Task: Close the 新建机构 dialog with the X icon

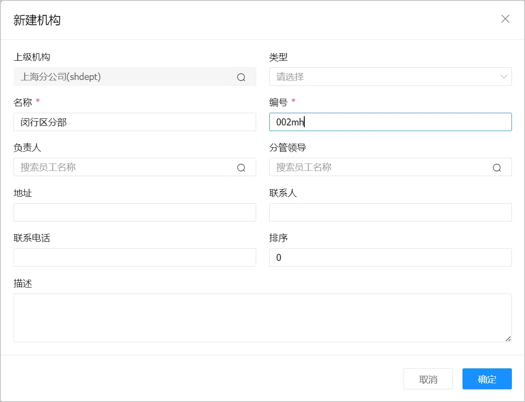Action: 505,19
